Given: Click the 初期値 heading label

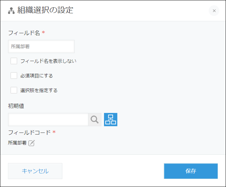Looking at the screenshot, I should coord(16,106).
